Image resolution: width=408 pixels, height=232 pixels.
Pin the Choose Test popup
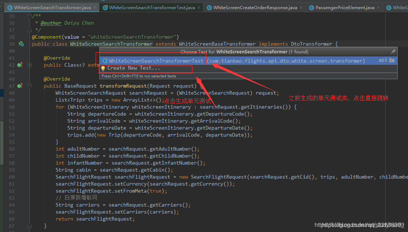point(393,52)
